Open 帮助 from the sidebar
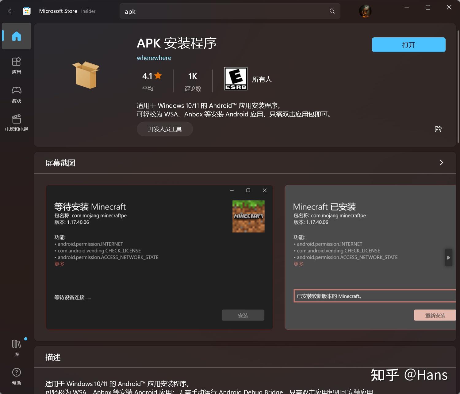This screenshot has height=394, width=460. [16, 376]
